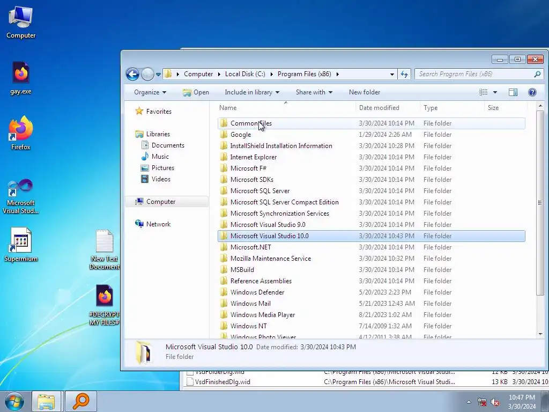Go back with the Explorer Back arrow
549x412 pixels.
click(133, 74)
